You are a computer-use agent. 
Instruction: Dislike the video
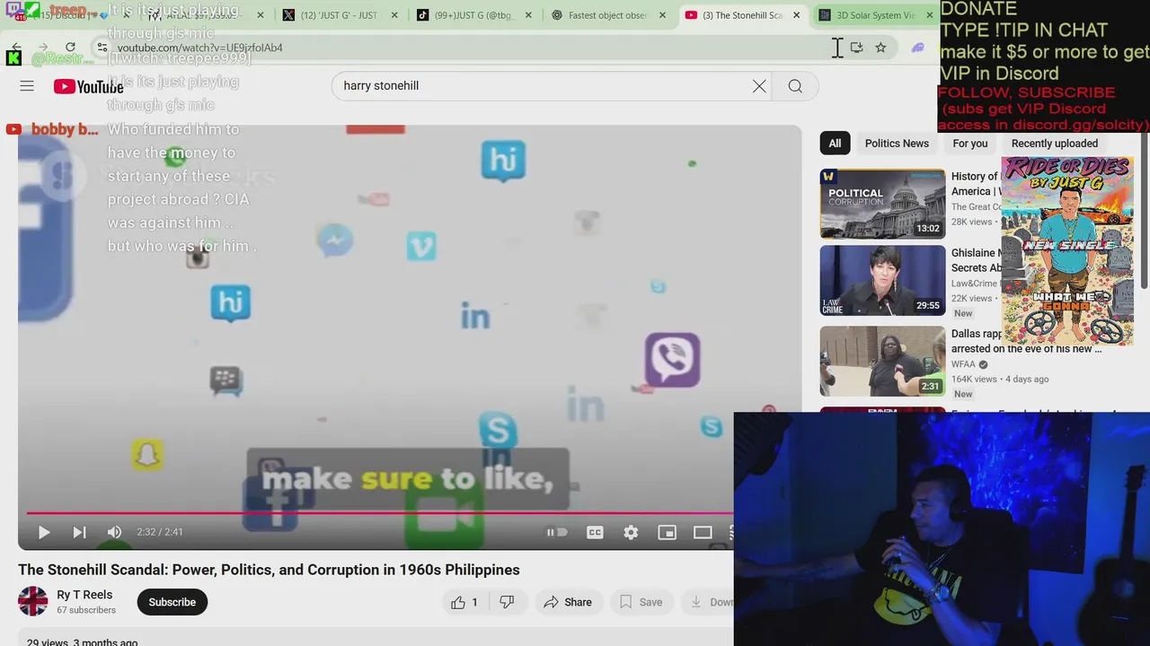click(507, 602)
